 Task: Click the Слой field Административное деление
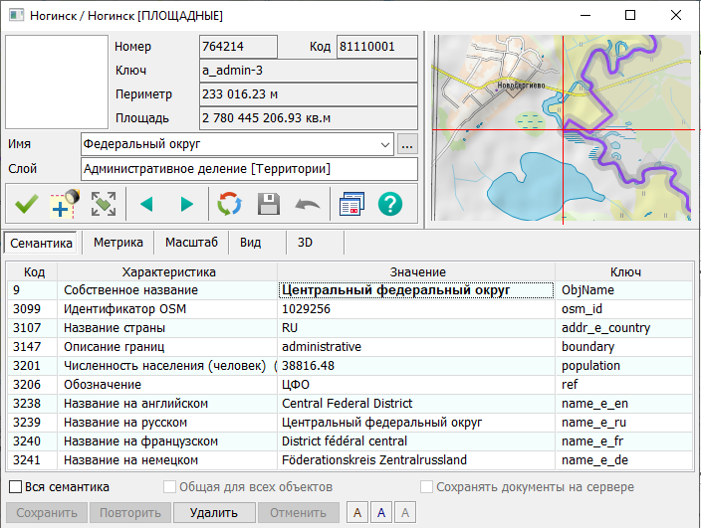tap(250, 169)
